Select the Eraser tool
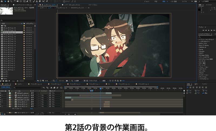The image size is (216, 131). click(40, 1)
